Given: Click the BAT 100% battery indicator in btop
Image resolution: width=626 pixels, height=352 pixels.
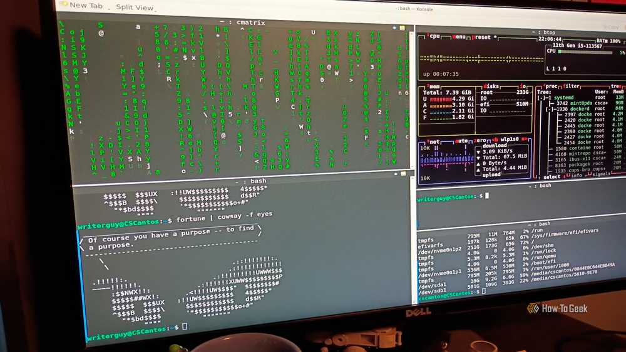Looking at the screenshot, I should [609, 41].
